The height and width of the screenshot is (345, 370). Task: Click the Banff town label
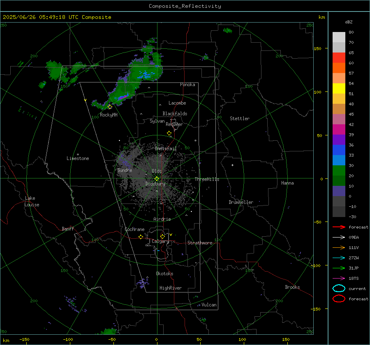pyautogui.click(x=68, y=228)
